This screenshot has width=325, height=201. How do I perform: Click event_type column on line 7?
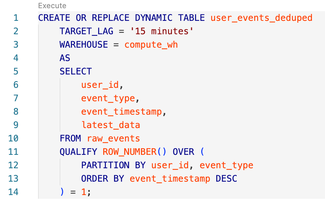tap(108, 98)
